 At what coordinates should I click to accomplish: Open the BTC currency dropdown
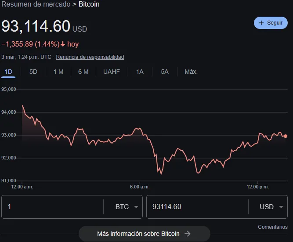tap(127, 207)
